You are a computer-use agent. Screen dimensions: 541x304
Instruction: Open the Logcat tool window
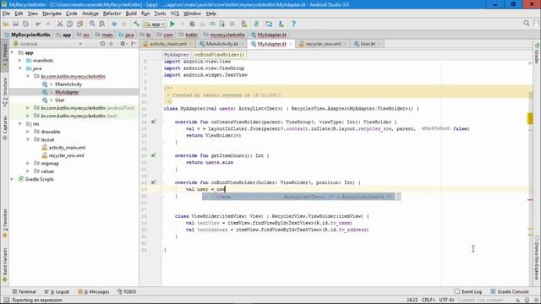click(57, 291)
